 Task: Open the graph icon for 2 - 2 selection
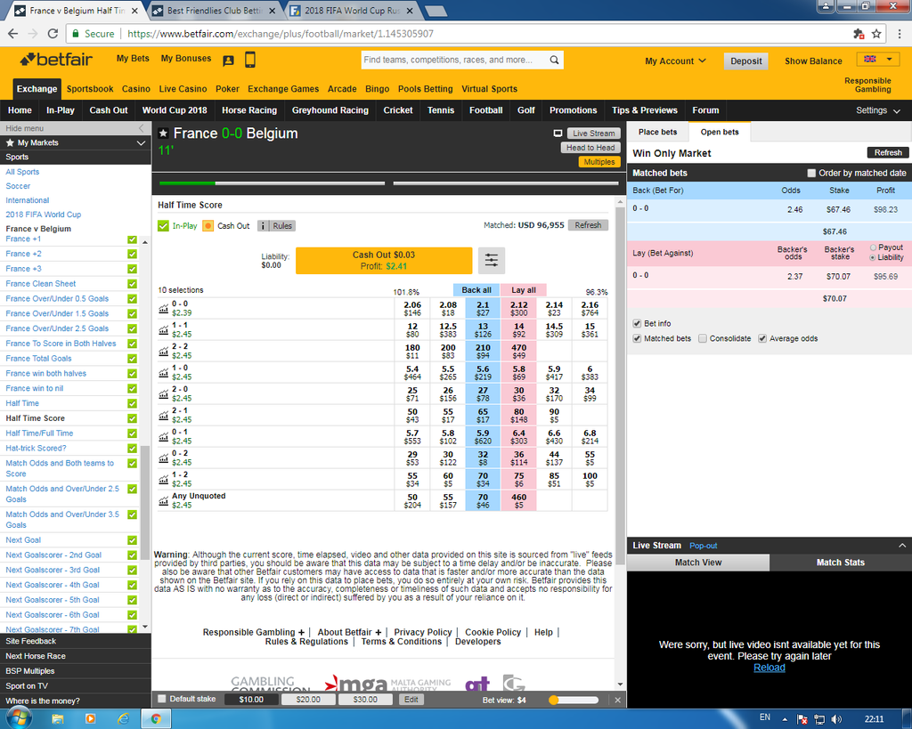click(164, 351)
